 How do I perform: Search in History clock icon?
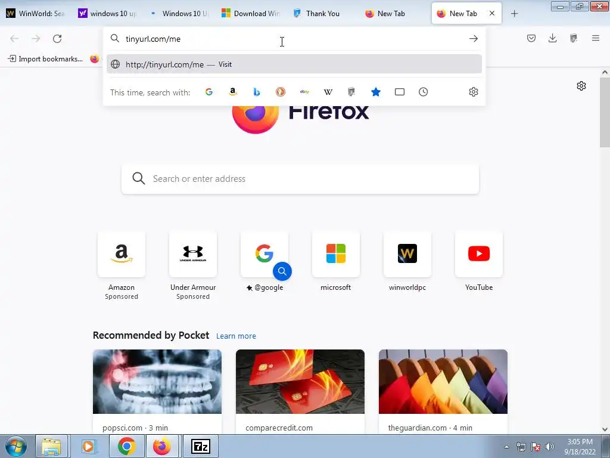tap(424, 92)
